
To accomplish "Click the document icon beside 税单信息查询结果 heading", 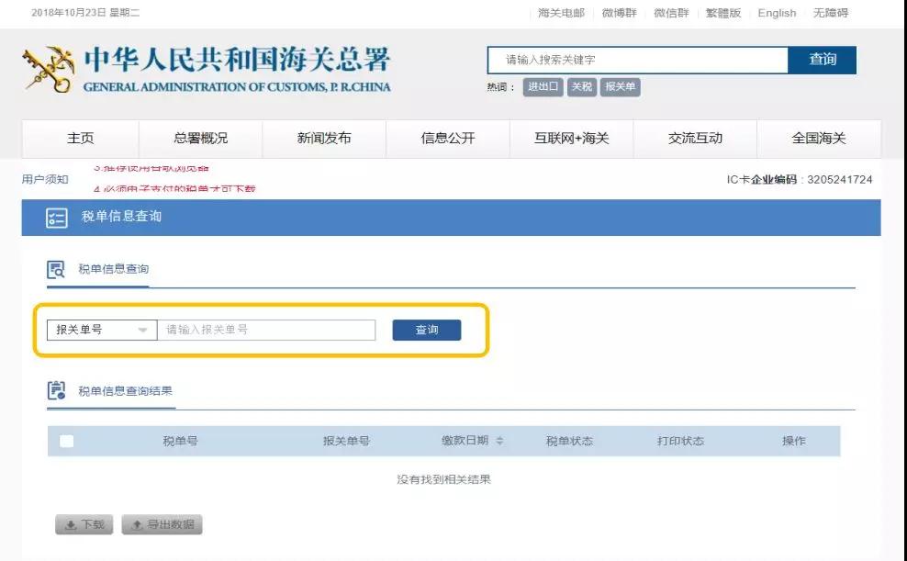I will point(55,388).
